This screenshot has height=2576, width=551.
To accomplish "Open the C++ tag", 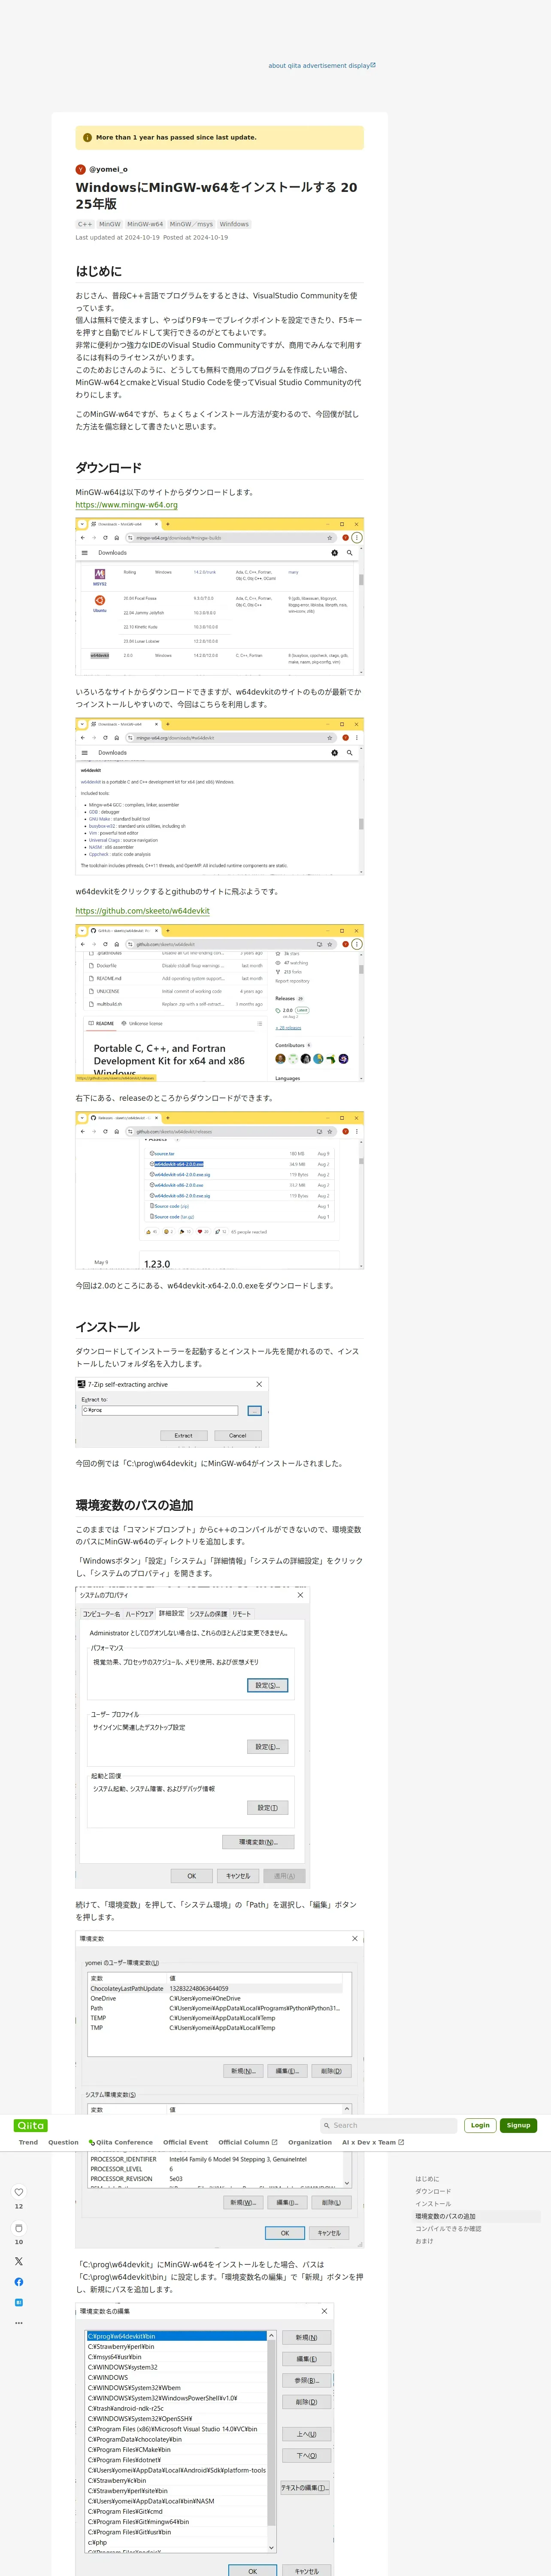I will click(x=85, y=224).
